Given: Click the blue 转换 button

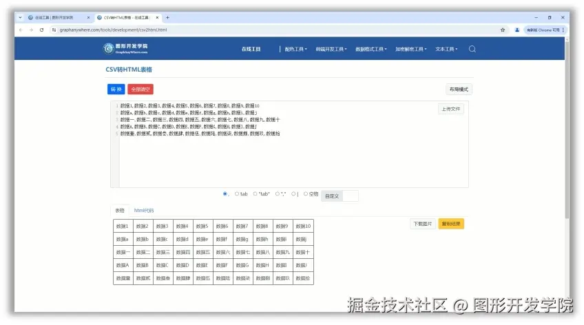Looking at the screenshot, I should pyautogui.click(x=116, y=90).
